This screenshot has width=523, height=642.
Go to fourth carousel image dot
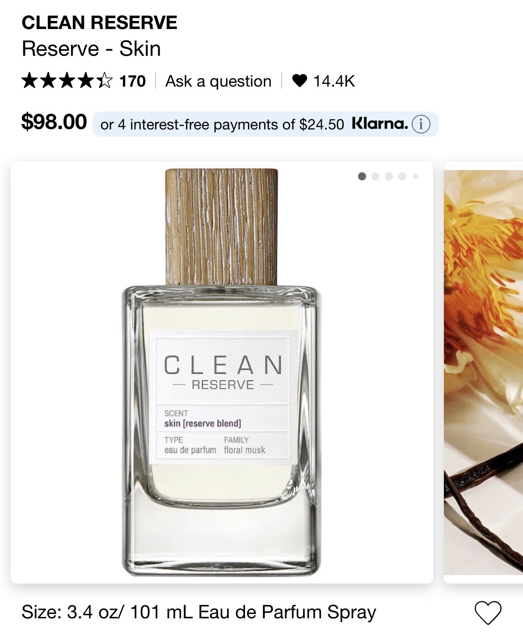click(x=402, y=176)
